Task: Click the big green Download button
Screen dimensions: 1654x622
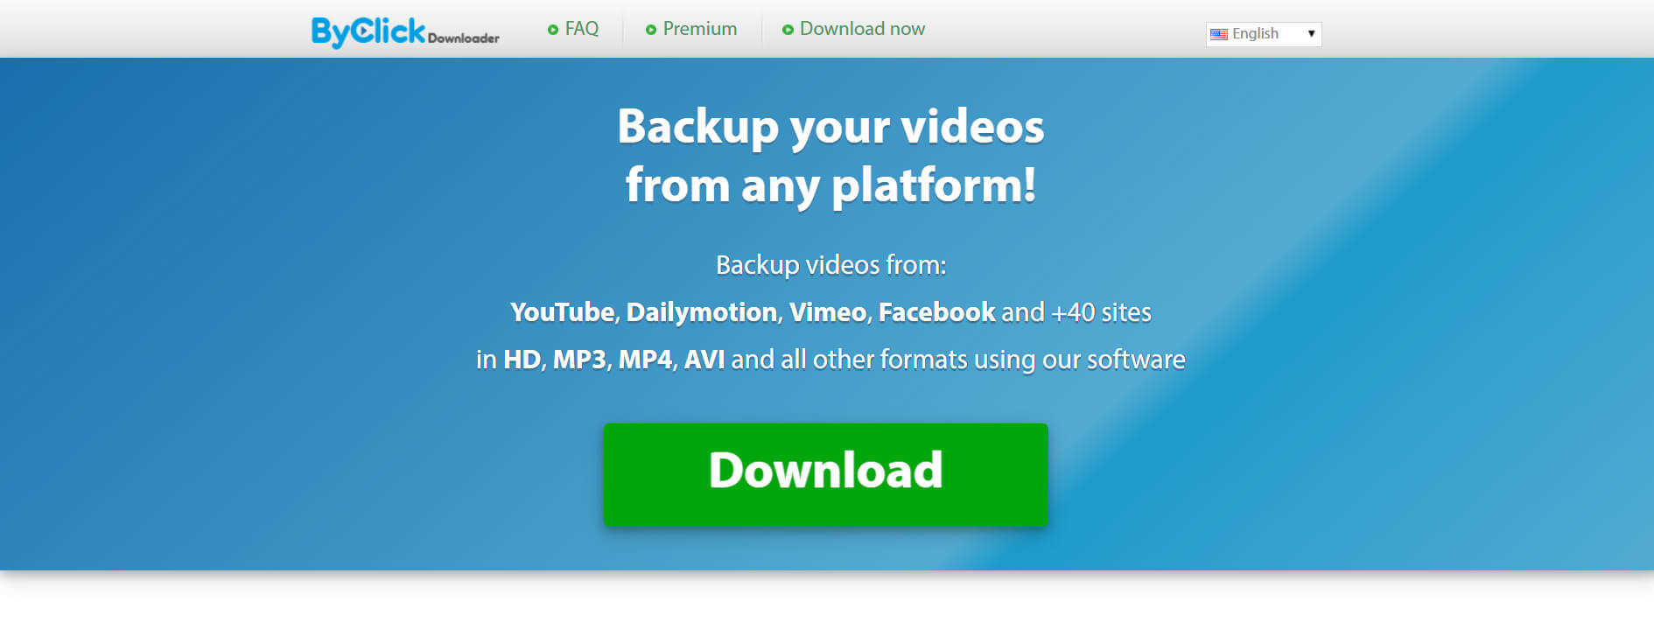Action: (825, 474)
